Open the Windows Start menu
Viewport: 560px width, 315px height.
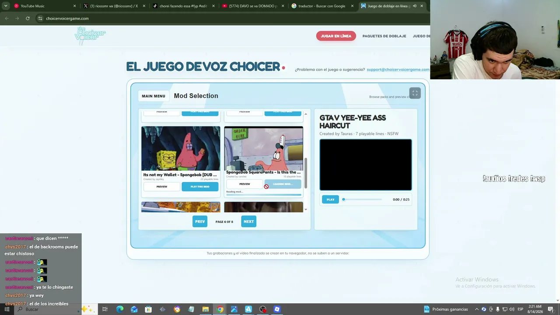pyautogui.click(x=7, y=309)
